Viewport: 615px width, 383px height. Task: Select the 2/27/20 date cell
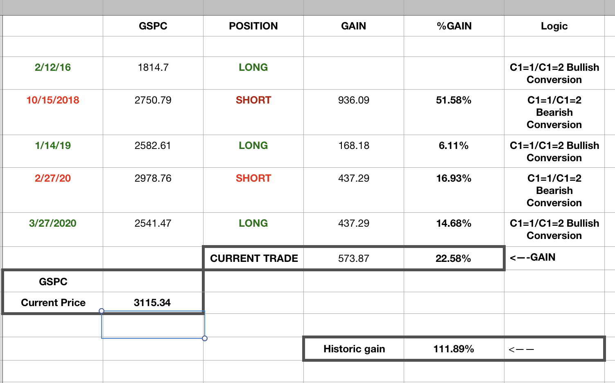(x=53, y=178)
